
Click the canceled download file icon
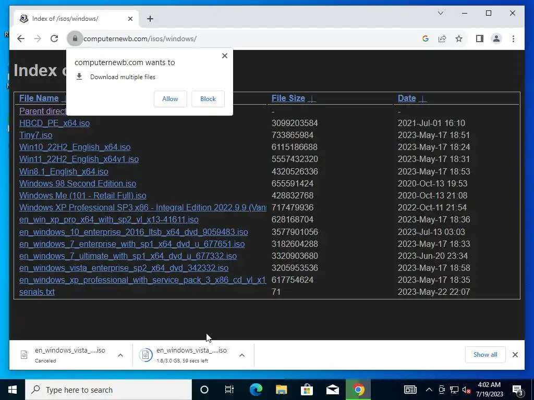point(24,355)
